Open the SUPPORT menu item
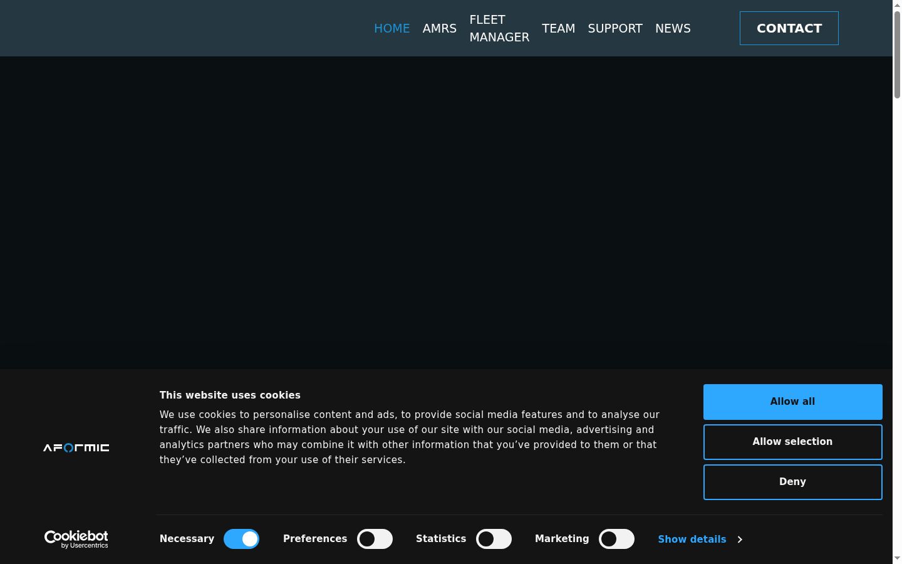The image size is (902, 564). pos(615,28)
